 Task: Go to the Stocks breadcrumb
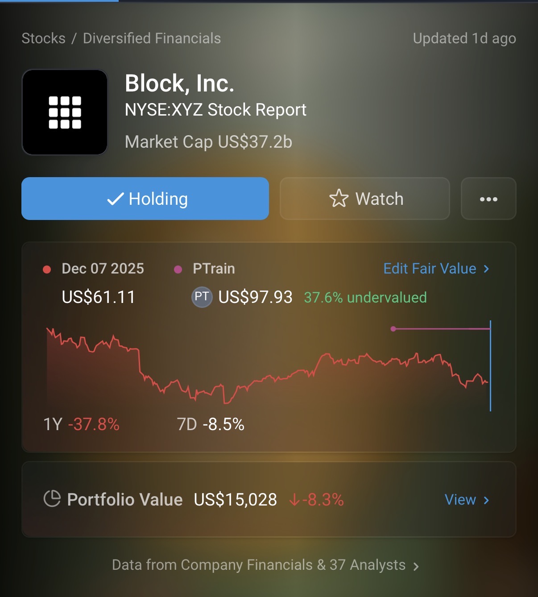(x=44, y=38)
